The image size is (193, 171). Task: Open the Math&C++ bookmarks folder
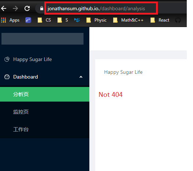(128, 20)
